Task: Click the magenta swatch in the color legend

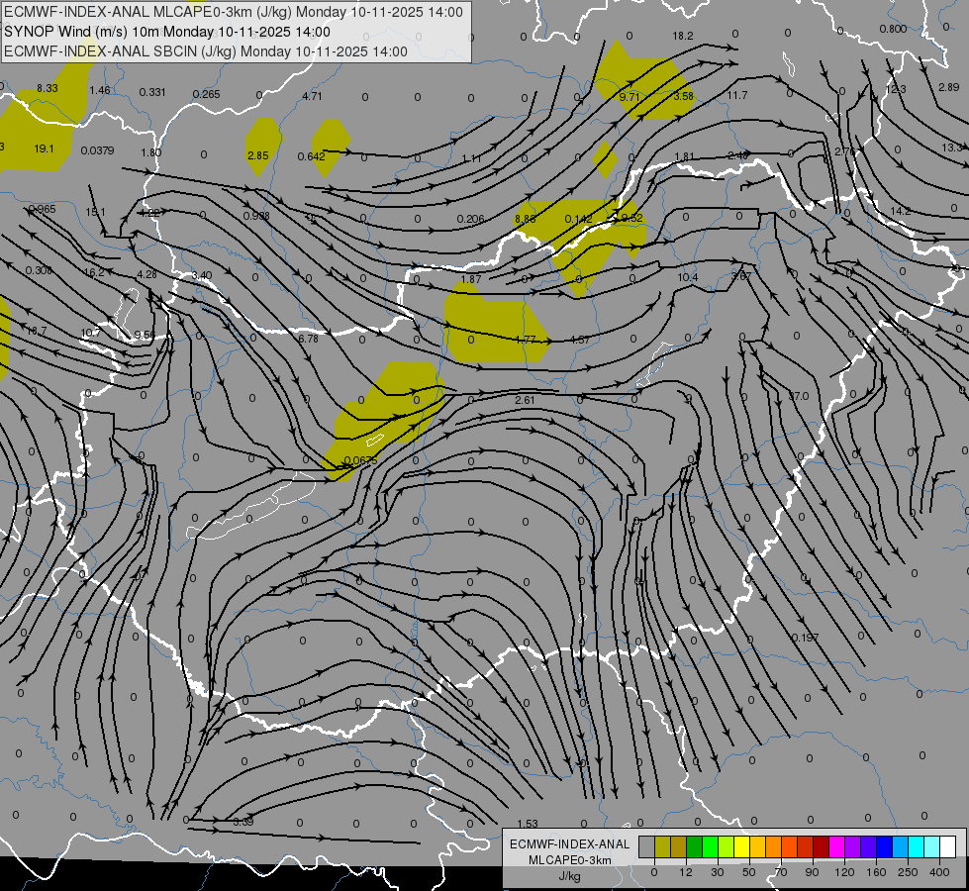Action: (836, 847)
